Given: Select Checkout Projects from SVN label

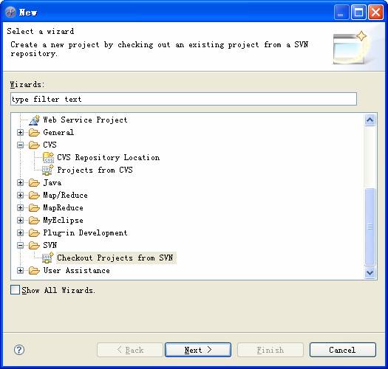Looking at the screenshot, I should (x=115, y=258).
